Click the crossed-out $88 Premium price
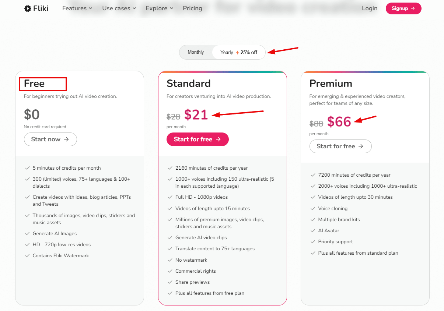 pyautogui.click(x=317, y=124)
